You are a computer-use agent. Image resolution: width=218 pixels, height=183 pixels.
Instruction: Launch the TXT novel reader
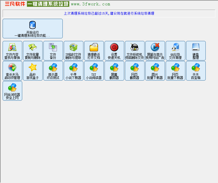(x=94, y=71)
